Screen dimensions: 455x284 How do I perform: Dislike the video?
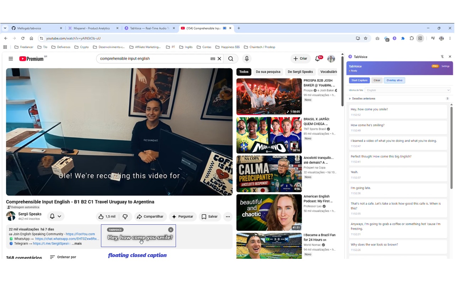tap(125, 217)
